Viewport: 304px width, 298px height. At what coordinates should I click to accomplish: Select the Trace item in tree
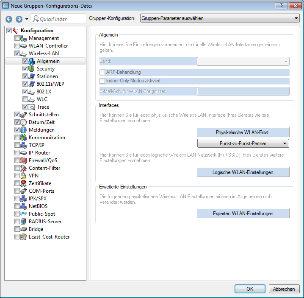43,107
